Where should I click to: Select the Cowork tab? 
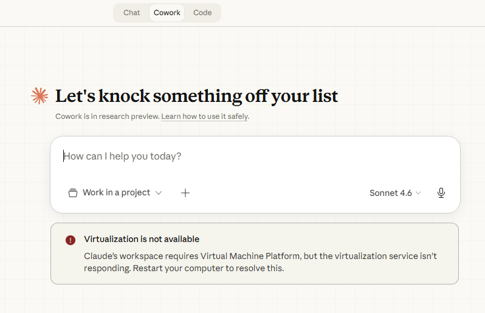(167, 13)
